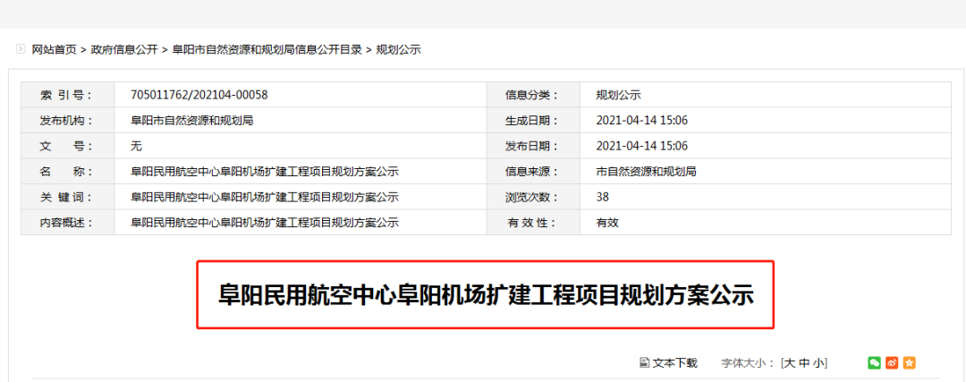
Task: Set font size to 中
Action: tap(804, 363)
